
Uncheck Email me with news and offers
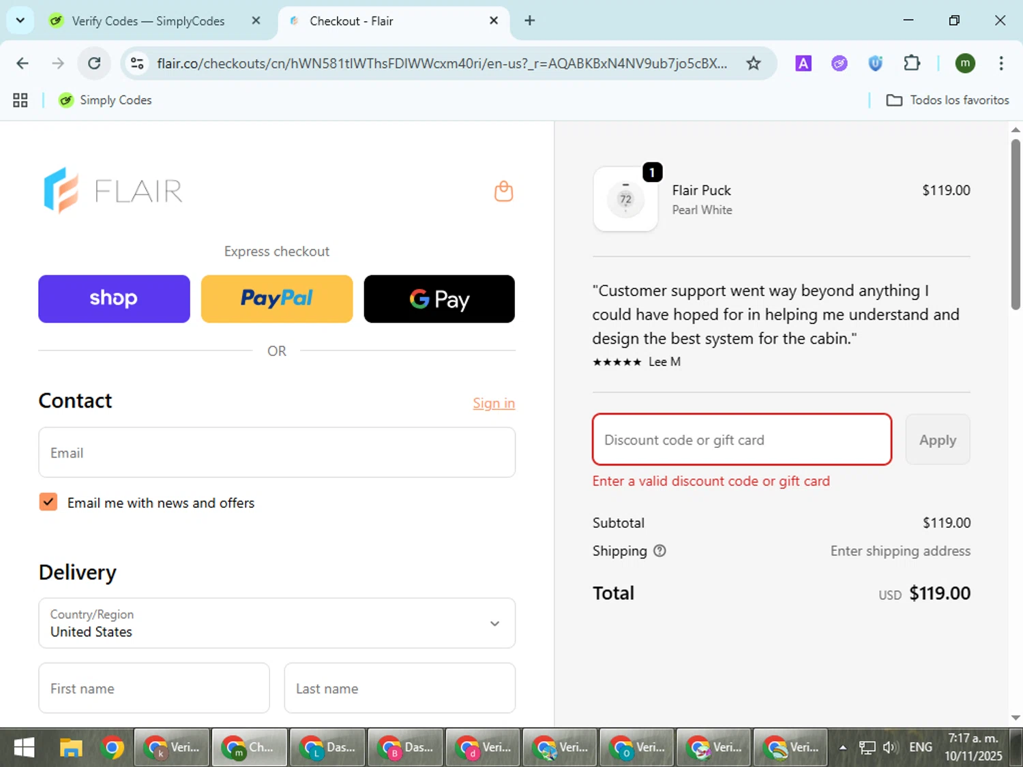pos(48,502)
